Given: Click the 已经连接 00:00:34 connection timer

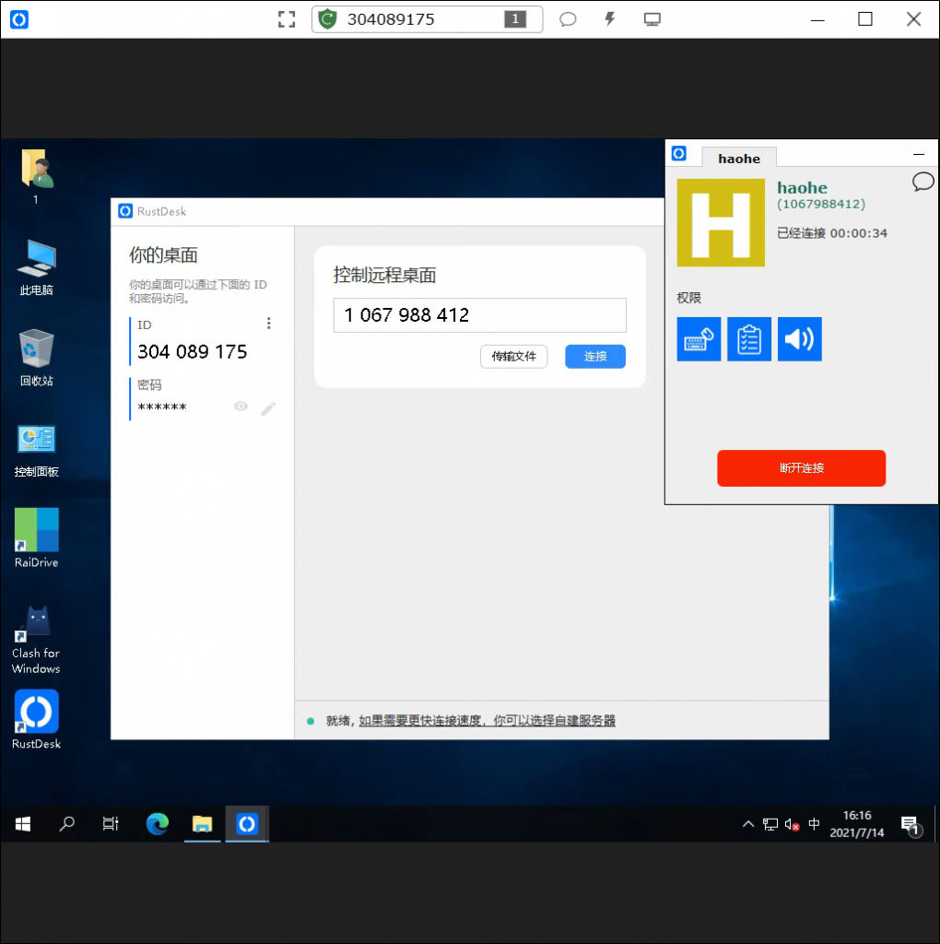Looking at the screenshot, I should point(831,233).
